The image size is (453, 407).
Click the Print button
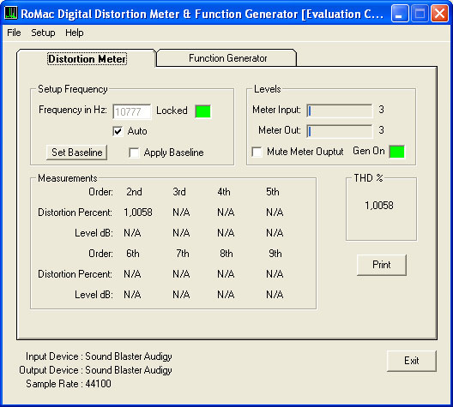(382, 265)
